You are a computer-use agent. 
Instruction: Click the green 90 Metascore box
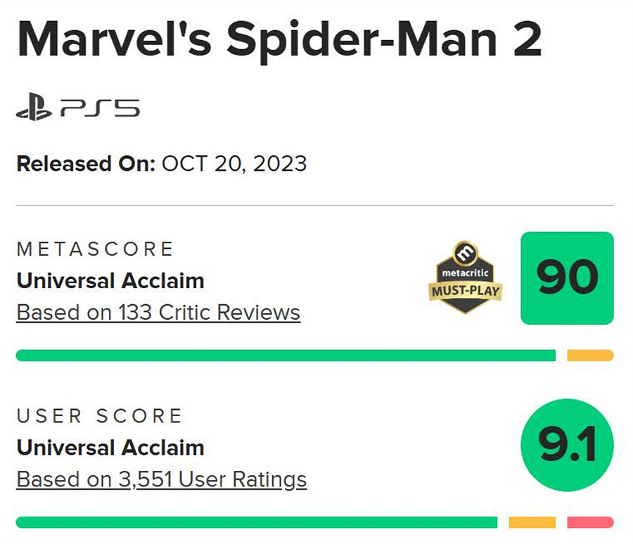(x=567, y=278)
